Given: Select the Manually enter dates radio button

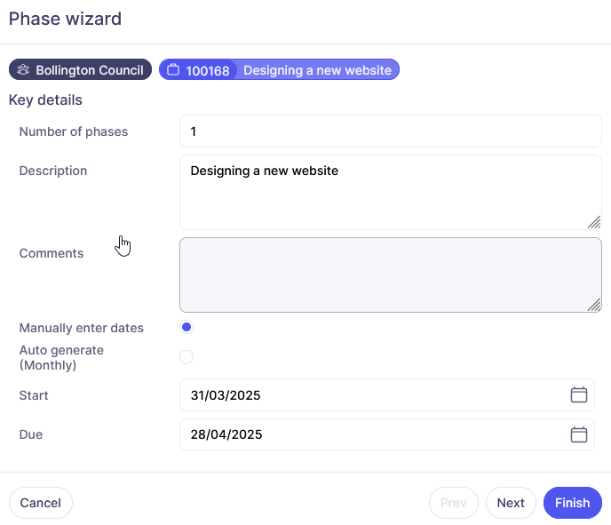Looking at the screenshot, I should pyautogui.click(x=186, y=328).
